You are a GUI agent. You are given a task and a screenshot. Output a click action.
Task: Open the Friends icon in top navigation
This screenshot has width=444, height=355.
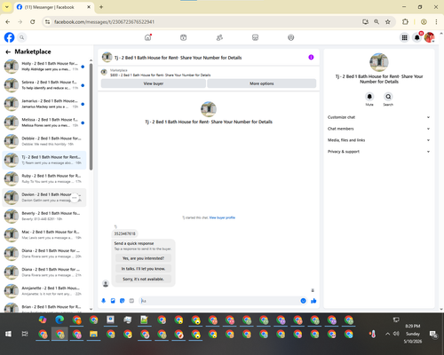pyautogui.click(x=219, y=37)
